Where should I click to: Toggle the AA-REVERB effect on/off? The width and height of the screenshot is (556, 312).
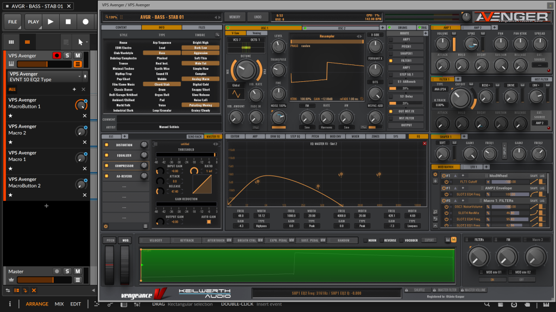106,176
